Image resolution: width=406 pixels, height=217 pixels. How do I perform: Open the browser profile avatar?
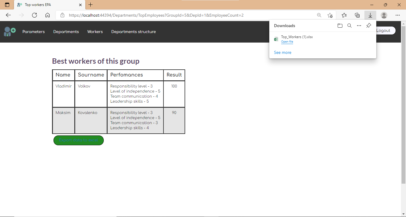point(384,15)
